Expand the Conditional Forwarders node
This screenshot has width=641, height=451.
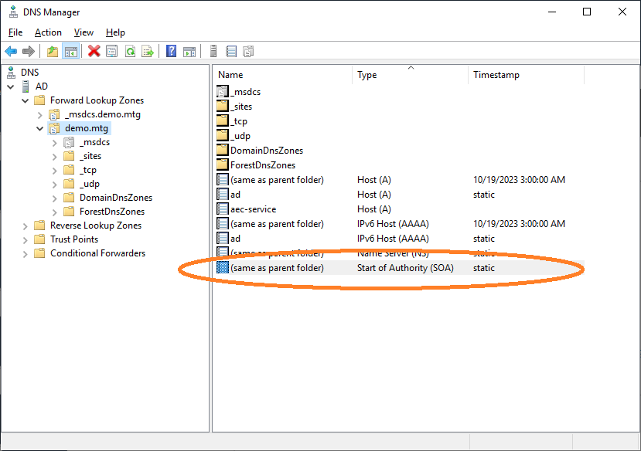(x=25, y=253)
